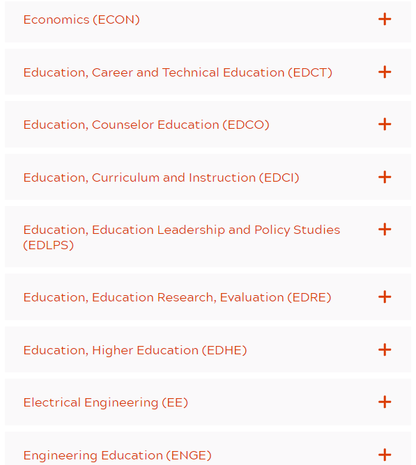Open Education Research, Evaluation (EDRE) heading
Screen dimensions: 416x465
click(x=177, y=297)
